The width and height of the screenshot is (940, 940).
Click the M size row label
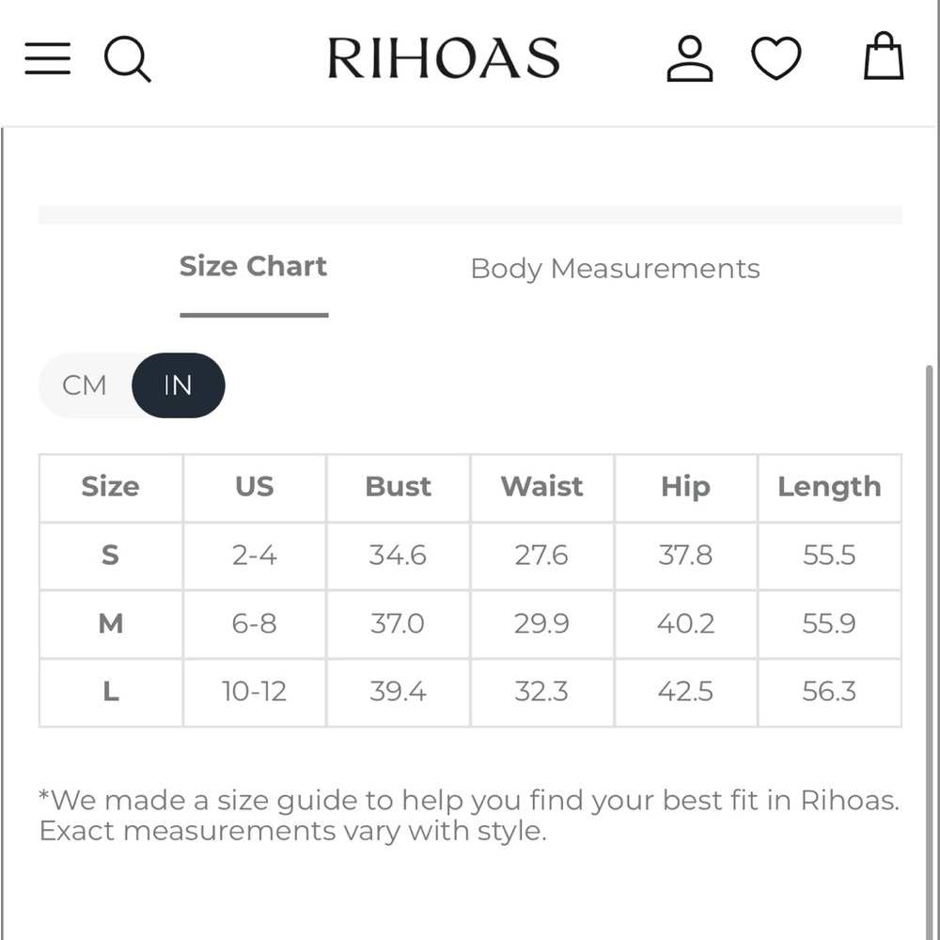pos(110,623)
